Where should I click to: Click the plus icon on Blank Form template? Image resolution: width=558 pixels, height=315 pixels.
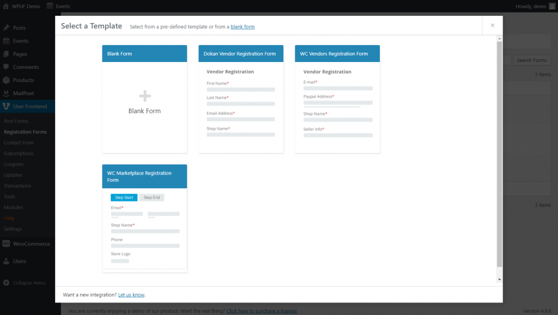tap(144, 95)
